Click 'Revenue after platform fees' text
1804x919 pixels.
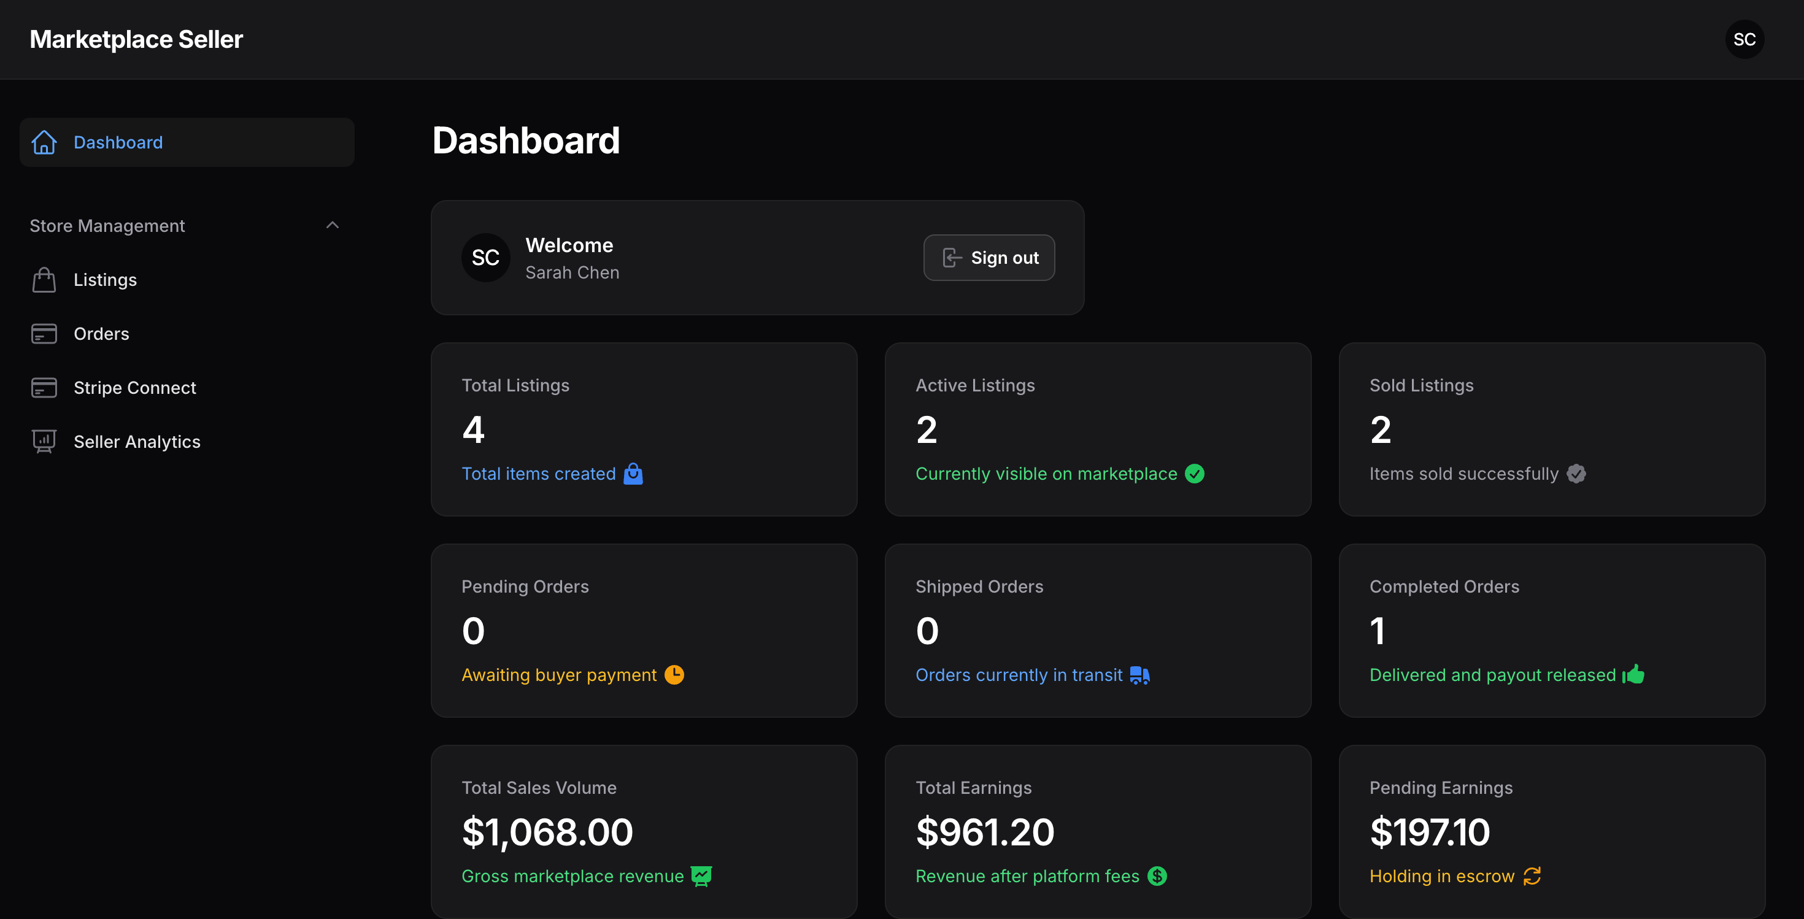pos(1027,876)
